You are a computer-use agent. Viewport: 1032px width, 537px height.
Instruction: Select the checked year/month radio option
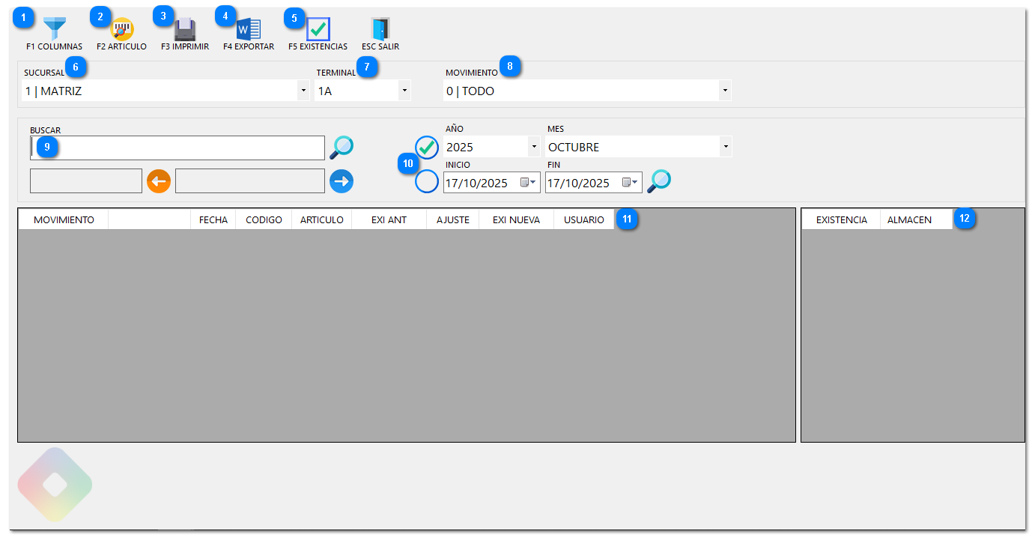[427, 148]
